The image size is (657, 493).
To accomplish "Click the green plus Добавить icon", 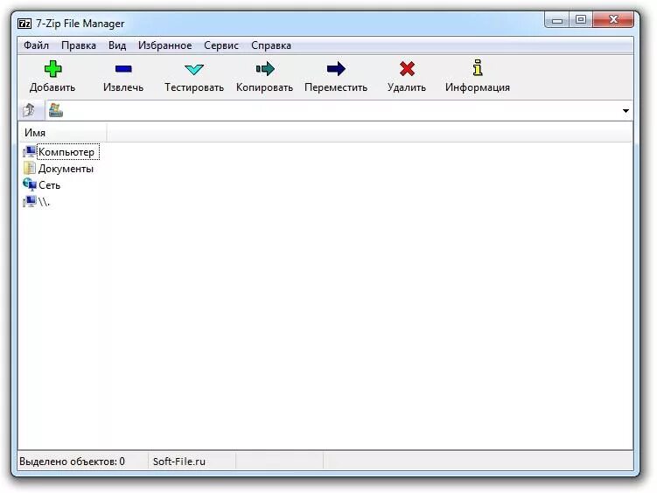I will pyautogui.click(x=52, y=69).
